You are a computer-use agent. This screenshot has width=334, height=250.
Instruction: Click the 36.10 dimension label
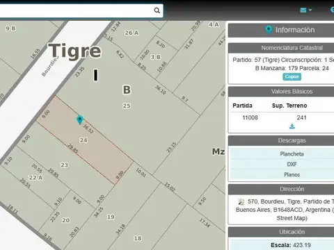tap(161, 90)
